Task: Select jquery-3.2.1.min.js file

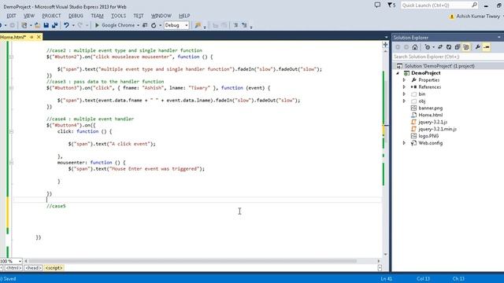Action: pyautogui.click(x=438, y=129)
